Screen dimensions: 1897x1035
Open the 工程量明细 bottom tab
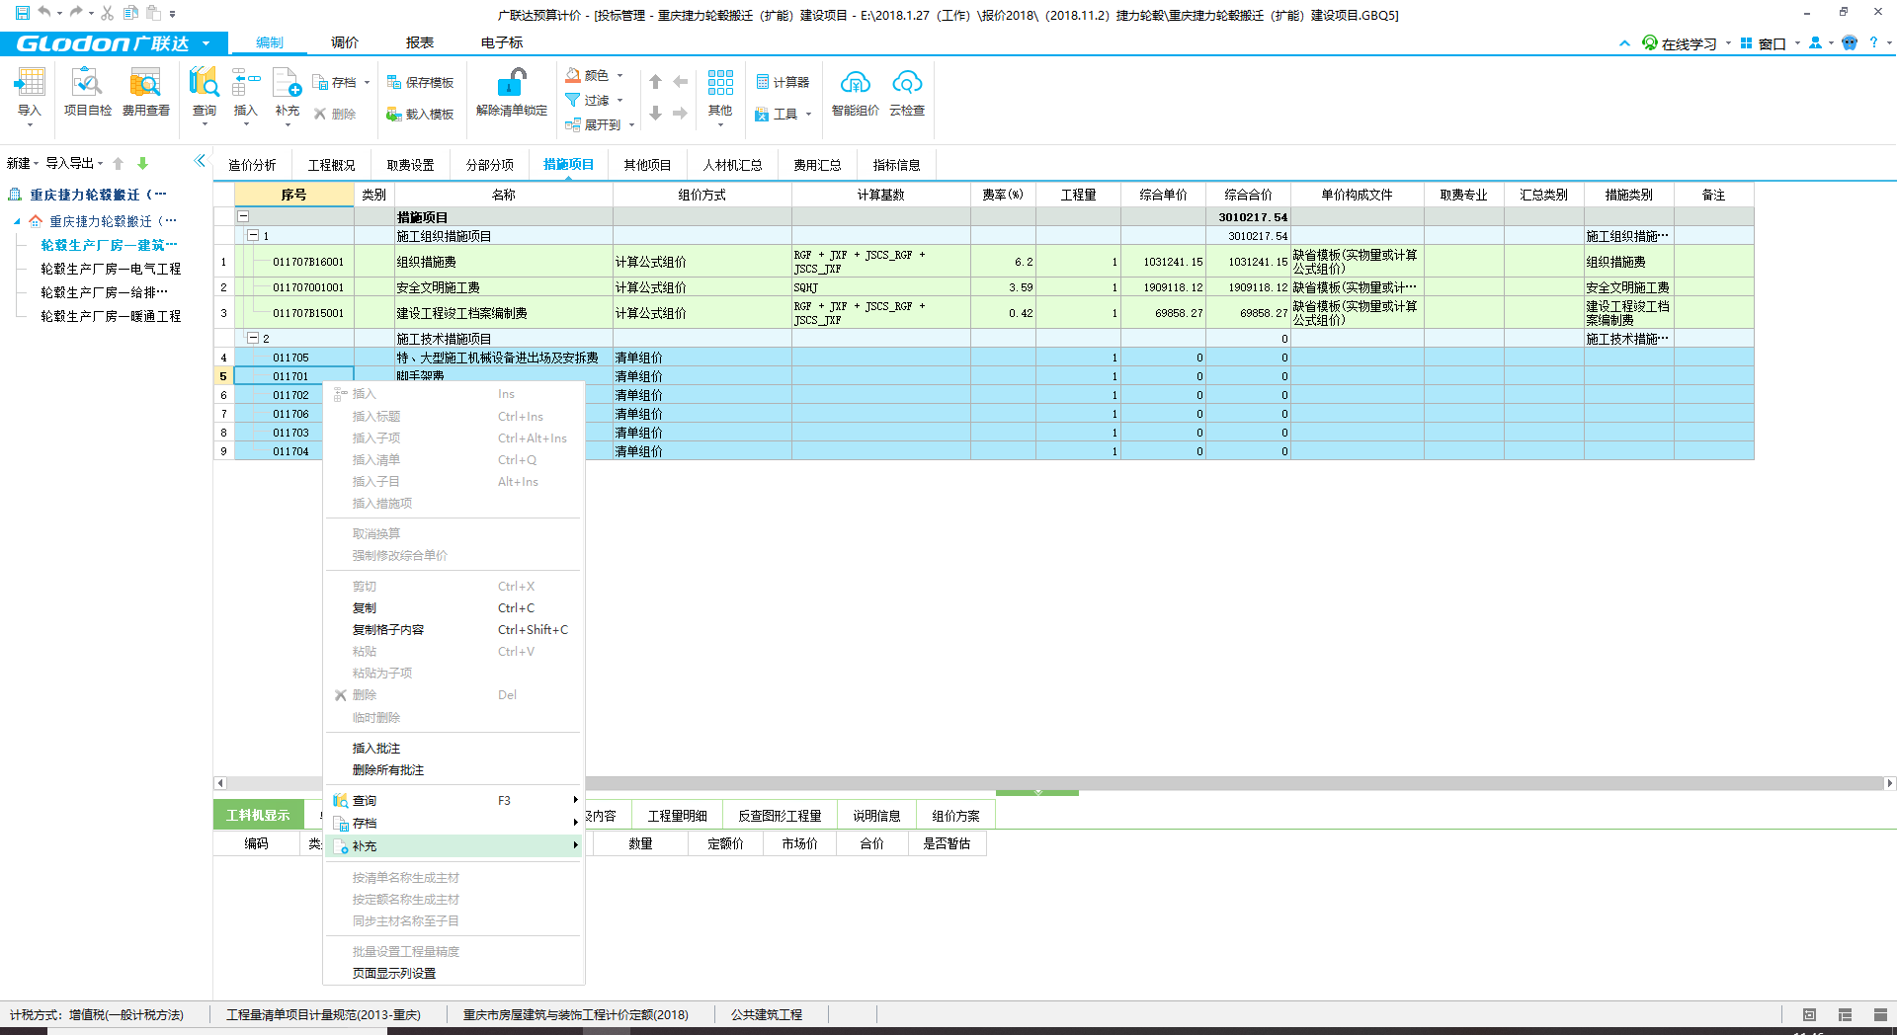click(677, 816)
